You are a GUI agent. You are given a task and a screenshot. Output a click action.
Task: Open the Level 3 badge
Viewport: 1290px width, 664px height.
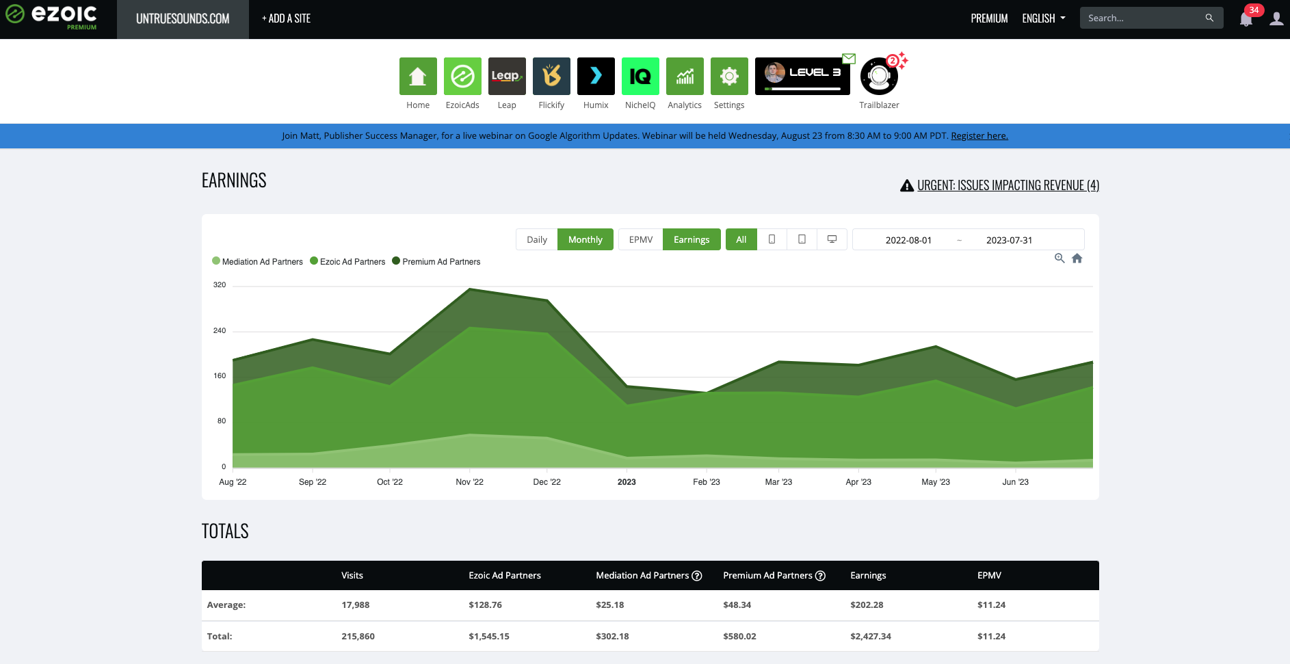click(x=802, y=76)
